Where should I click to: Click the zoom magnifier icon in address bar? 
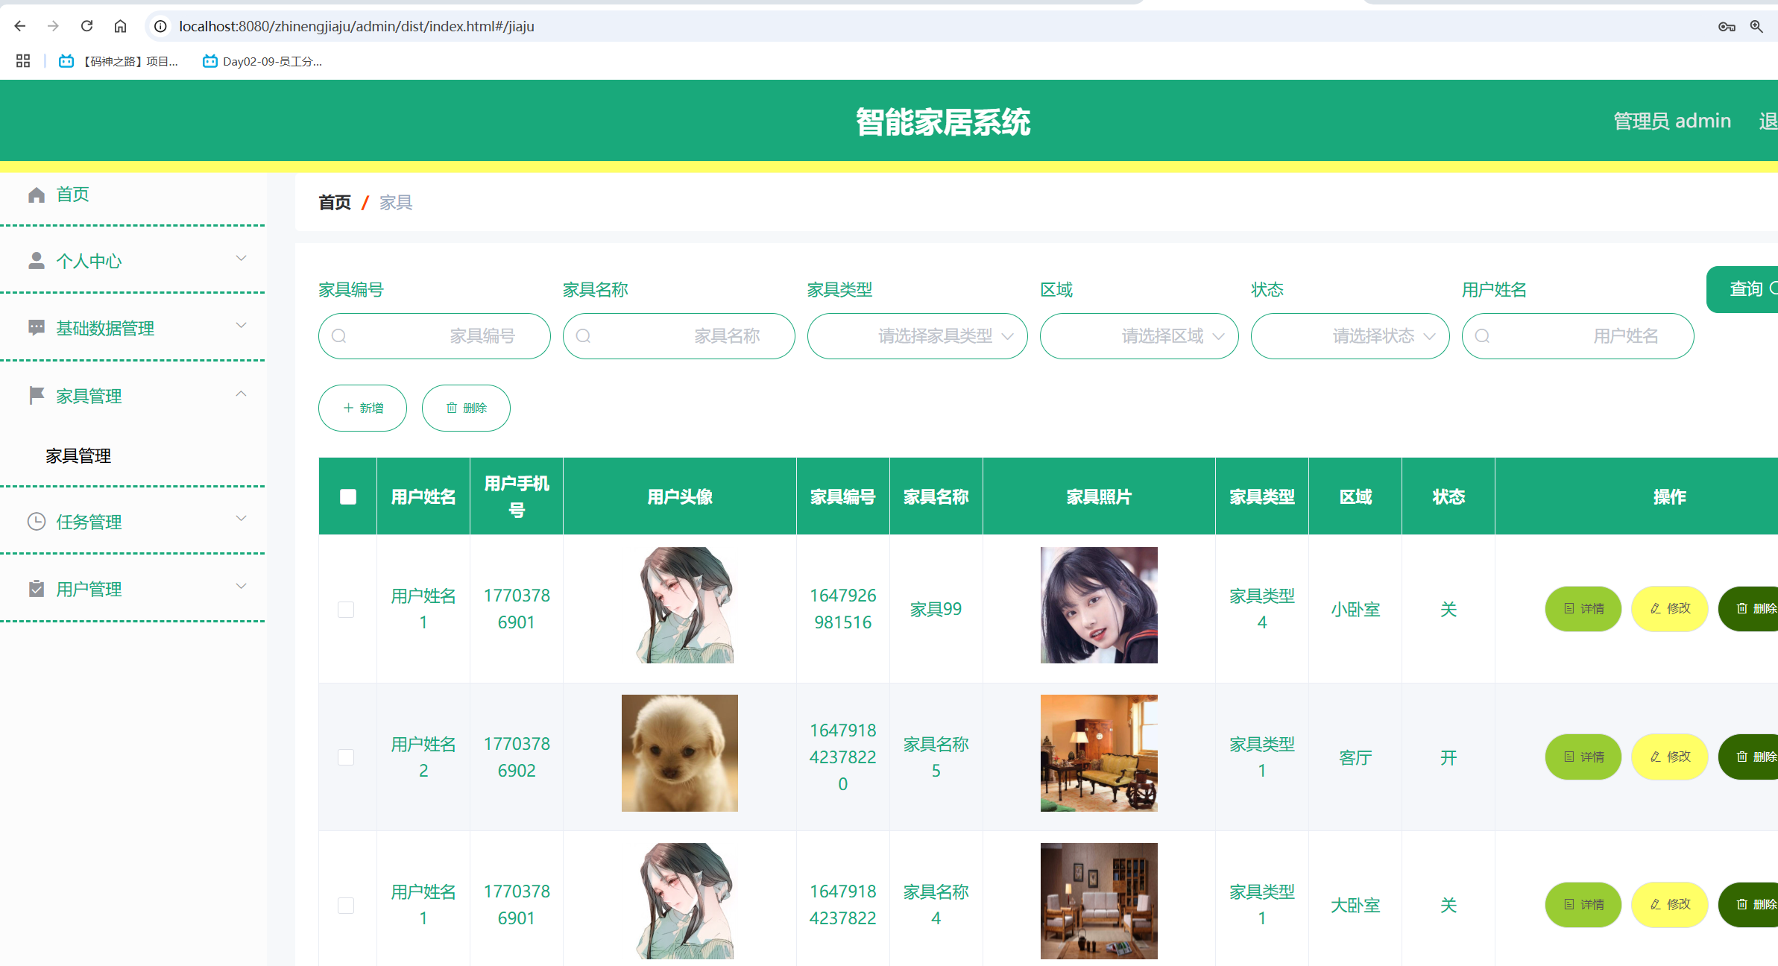tap(1756, 26)
